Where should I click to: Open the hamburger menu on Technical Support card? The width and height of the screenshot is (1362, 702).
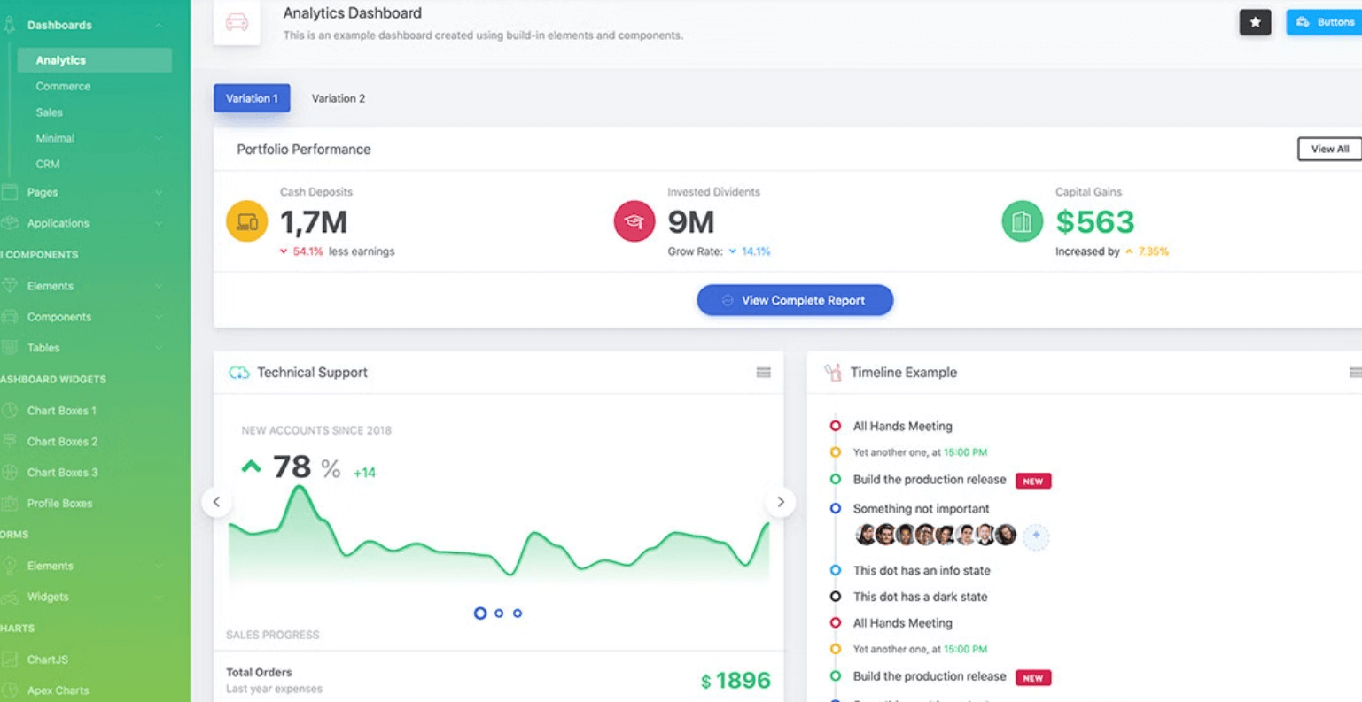tap(763, 373)
